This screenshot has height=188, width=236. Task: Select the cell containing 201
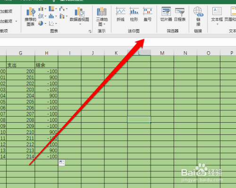pyautogui.click(x=20, y=77)
